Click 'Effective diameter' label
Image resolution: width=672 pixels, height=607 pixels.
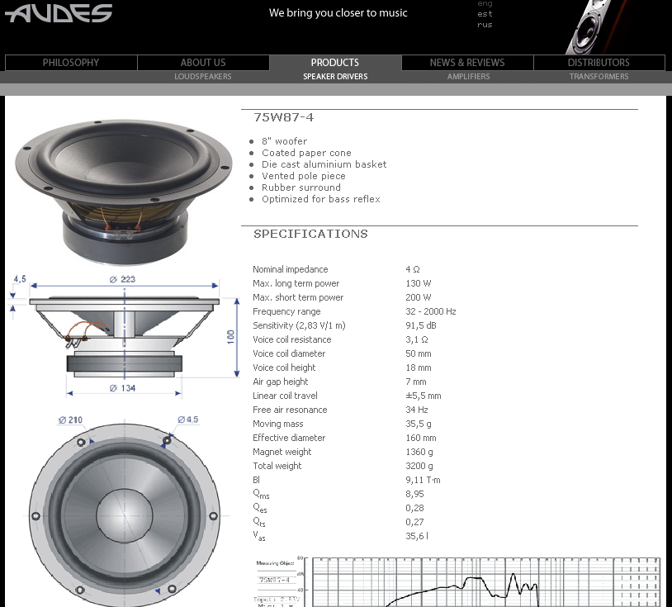point(289,438)
